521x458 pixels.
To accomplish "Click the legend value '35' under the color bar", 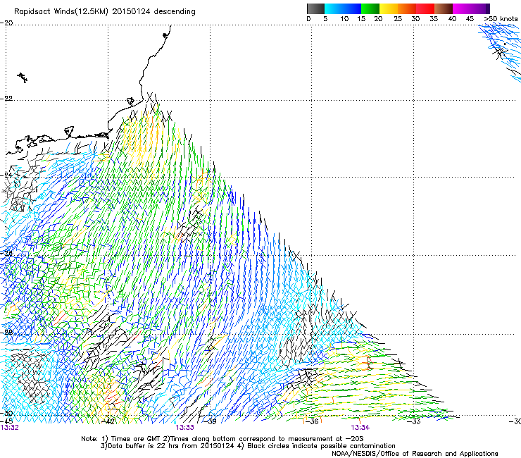I will [x=434, y=19].
